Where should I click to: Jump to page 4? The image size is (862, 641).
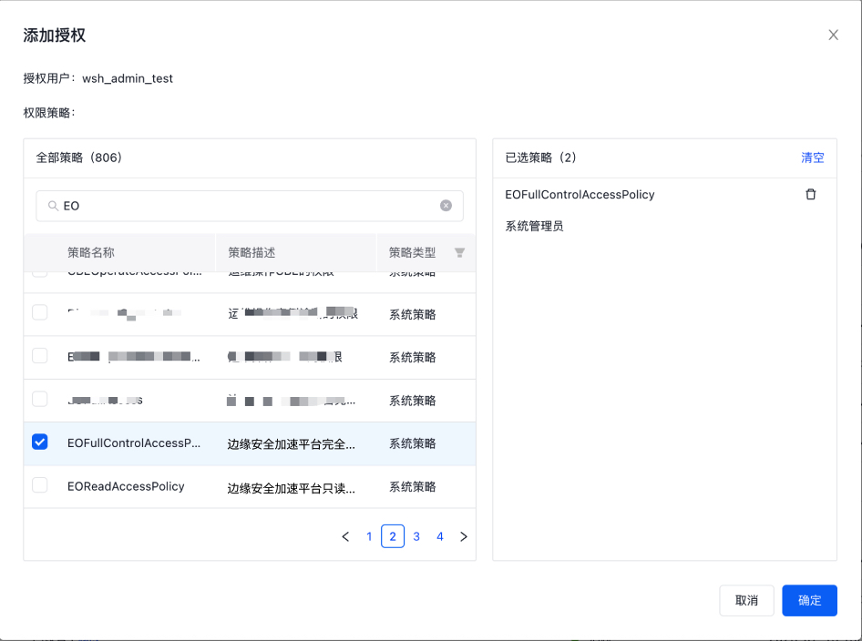click(440, 536)
